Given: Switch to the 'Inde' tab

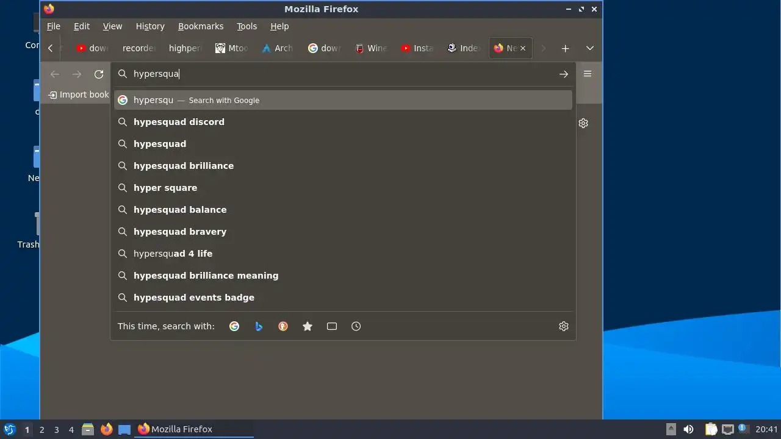Looking at the screenshot, I should tap(462, 48).
